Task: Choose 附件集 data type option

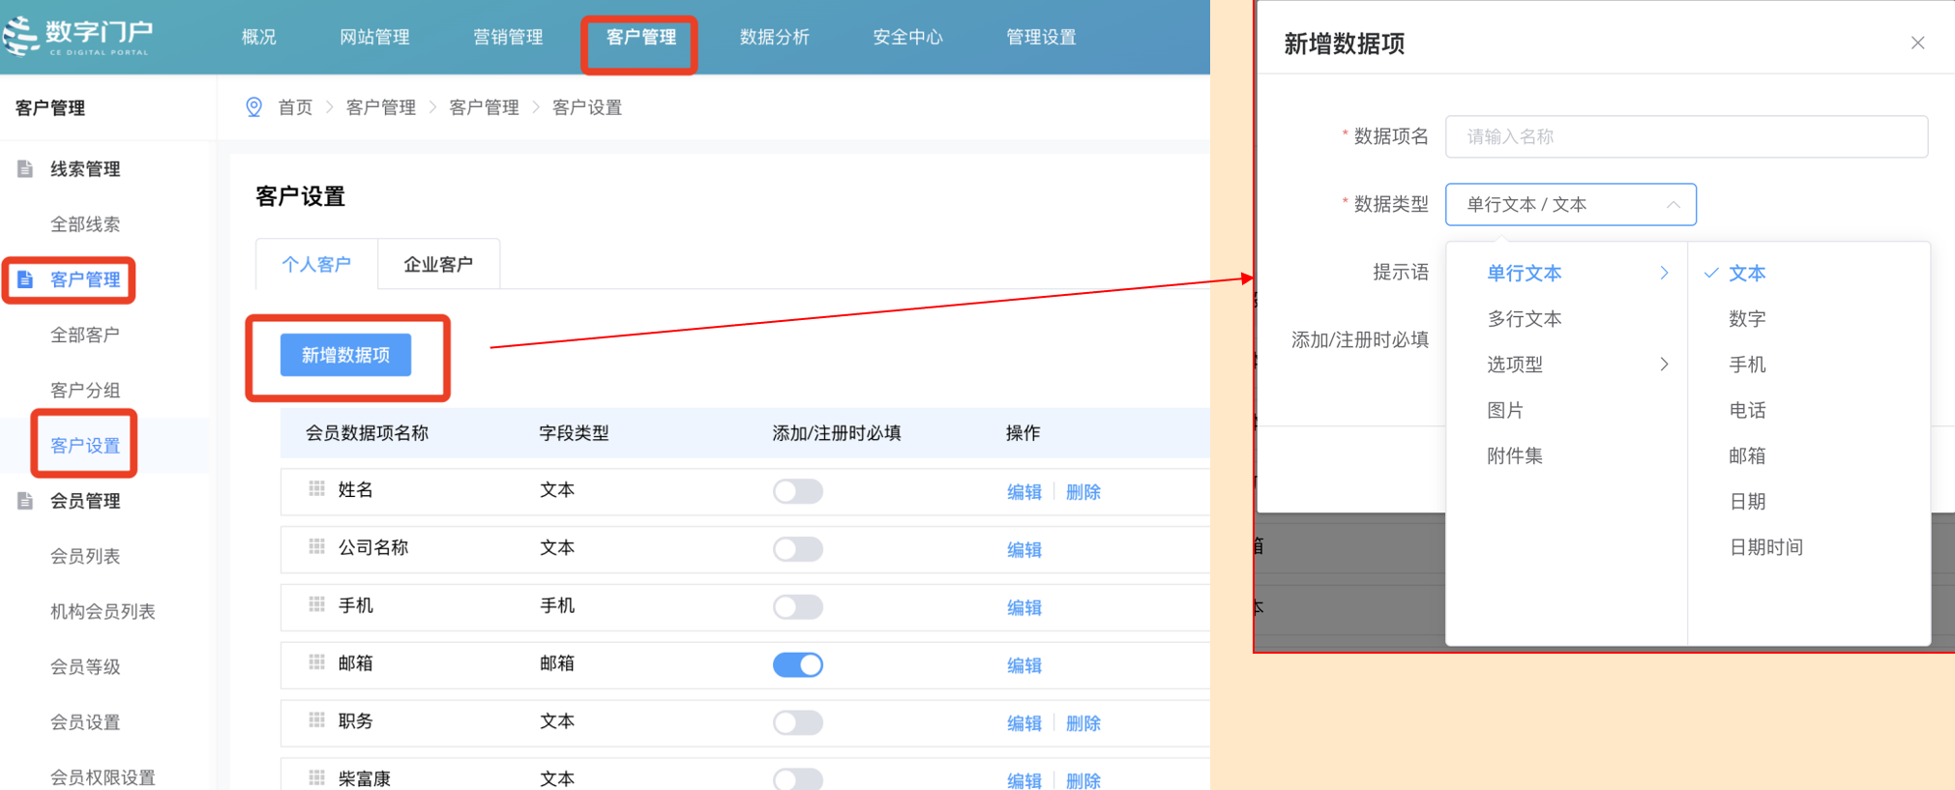Action: coord(1515,455)
